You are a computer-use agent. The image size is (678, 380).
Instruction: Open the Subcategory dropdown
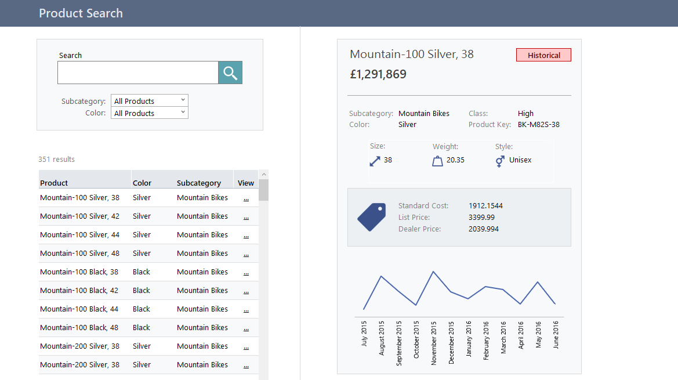point(149,100)
